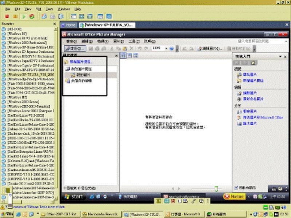
Task: Click the paste icon in Picture Manager toolbar
Action: tap(125, 49)
